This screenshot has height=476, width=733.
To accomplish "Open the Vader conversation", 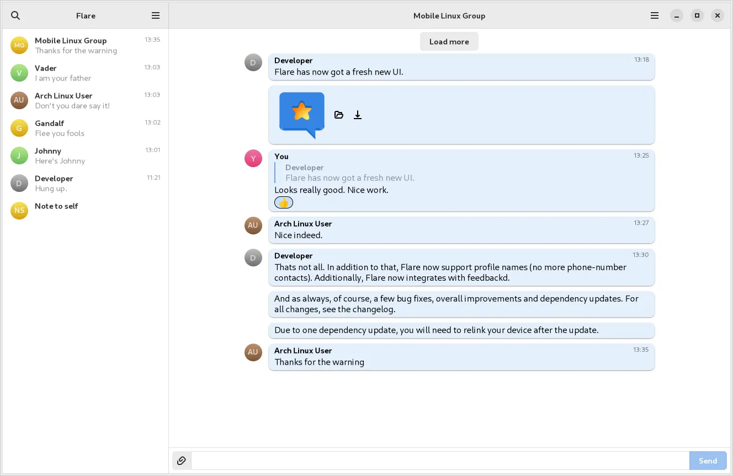I will [x=86, y=73].
